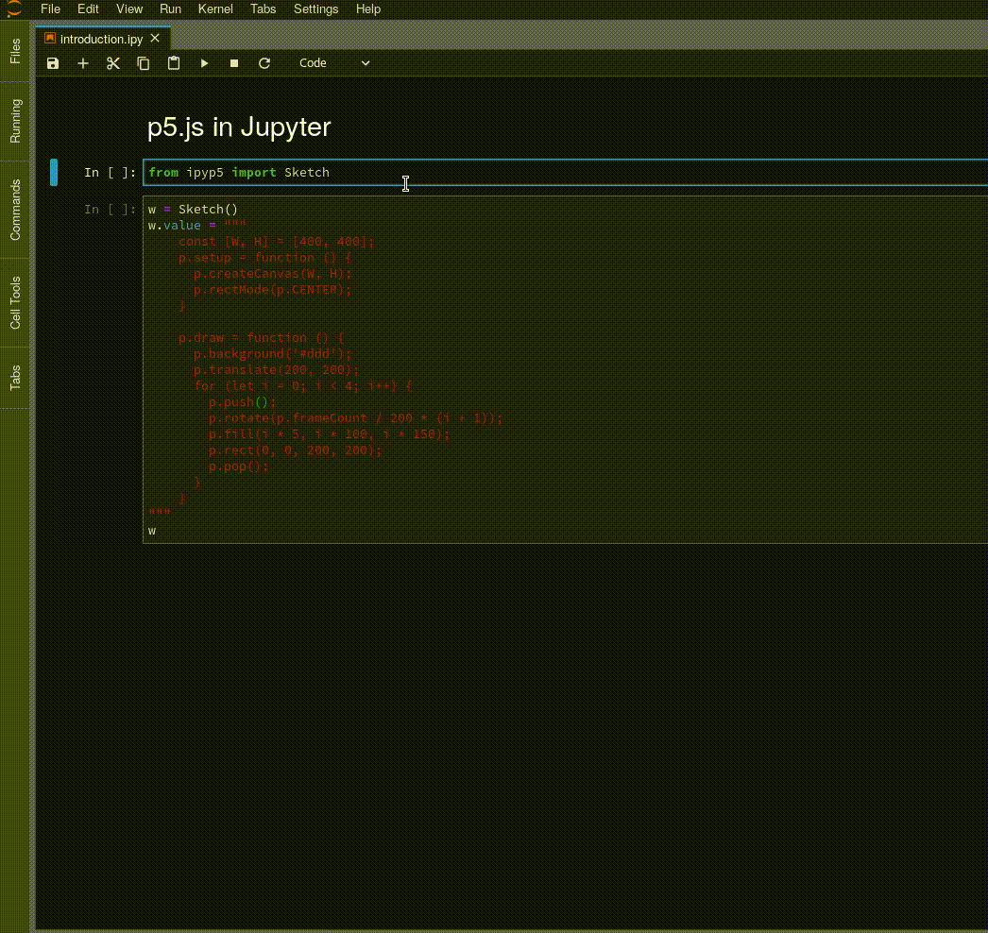Open the Settings menu
This screenshot has width=988, height=933.
coord(315,8)
